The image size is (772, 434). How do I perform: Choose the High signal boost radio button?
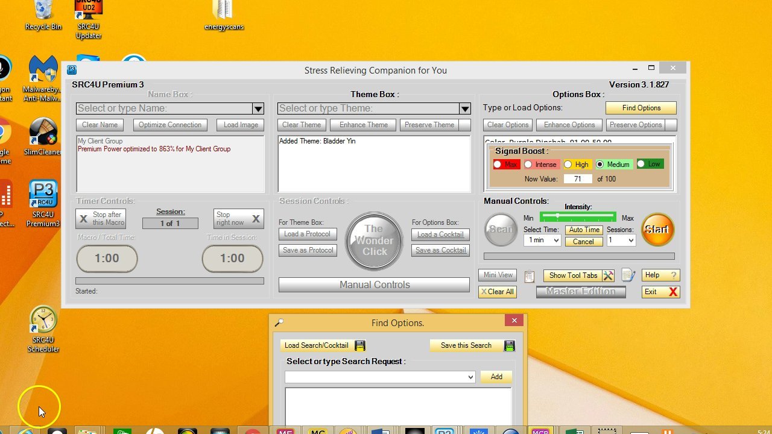[568, 165]
